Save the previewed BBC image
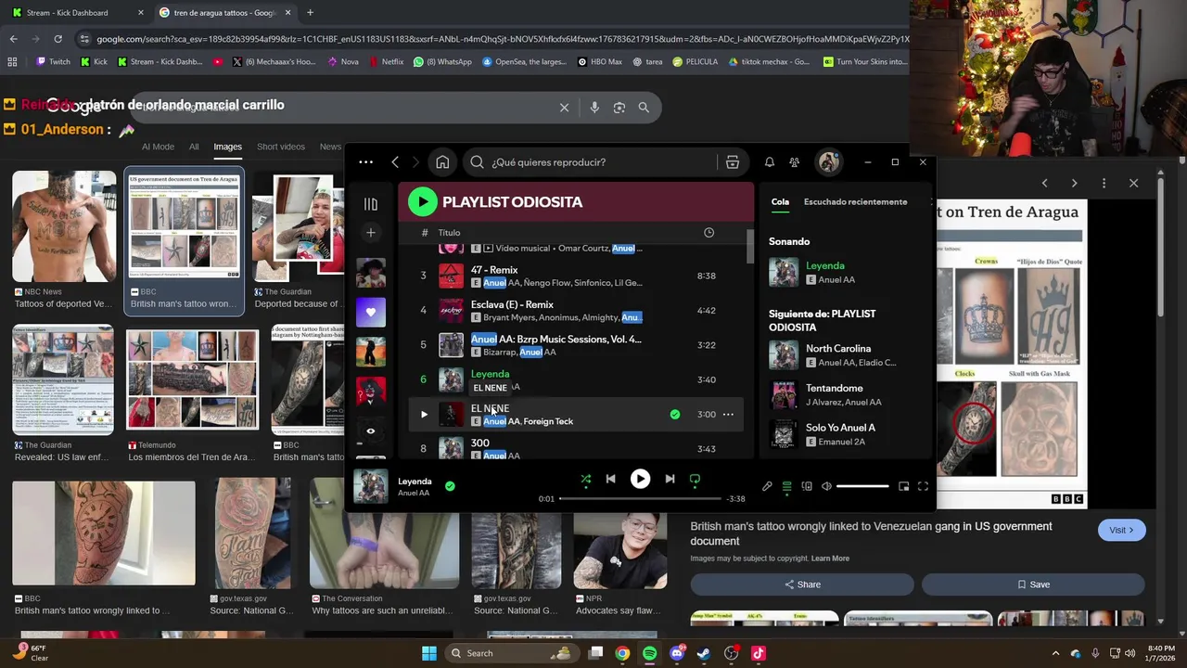 1033,584
